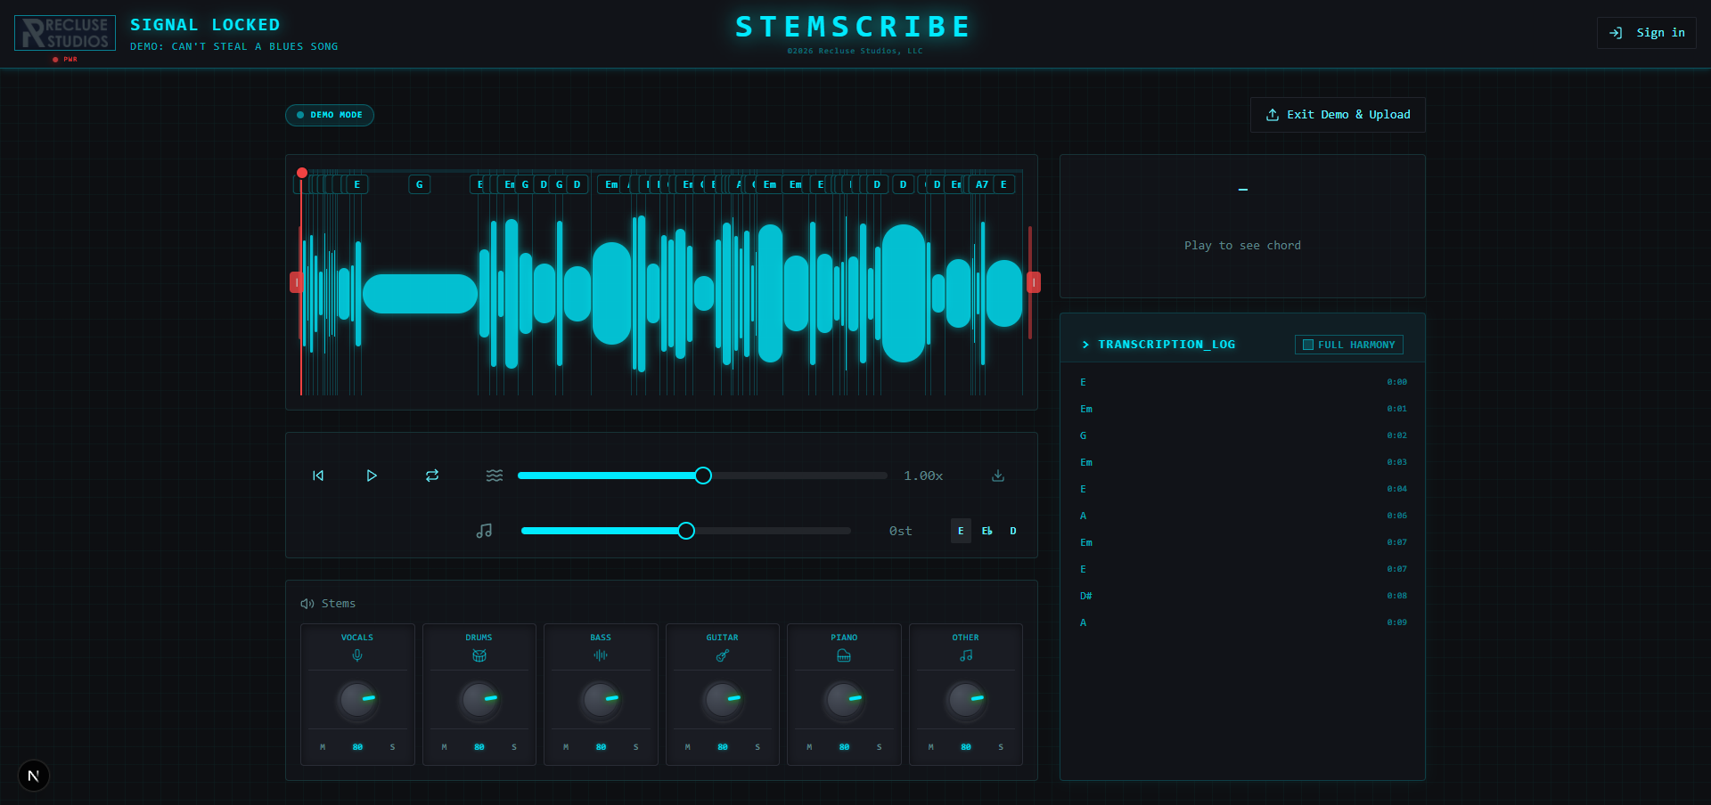1711x805 pixels.
Task: Click the Sign in button
Action: pyautogui.click(x=1645, y=33)
